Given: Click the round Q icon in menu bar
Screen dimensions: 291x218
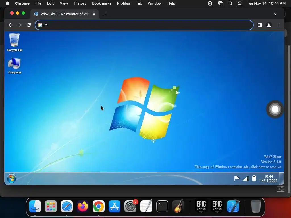Looking at the screenshot, I should (x=210, y=3).
